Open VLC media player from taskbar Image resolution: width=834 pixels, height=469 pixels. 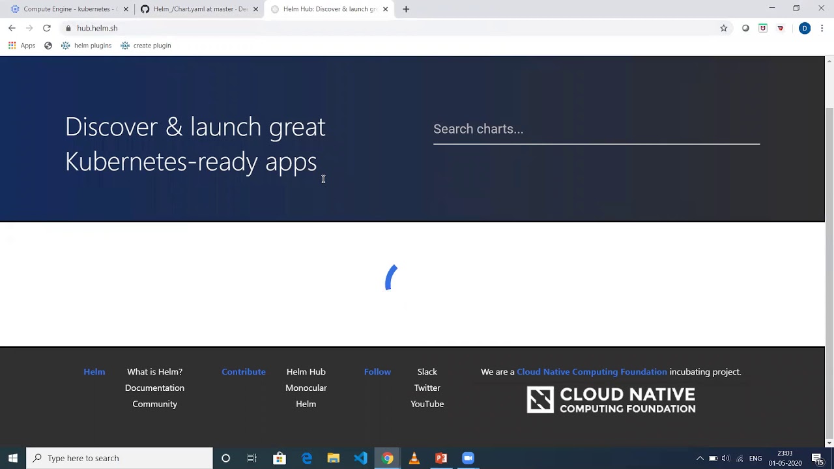[x=414, y=458]
